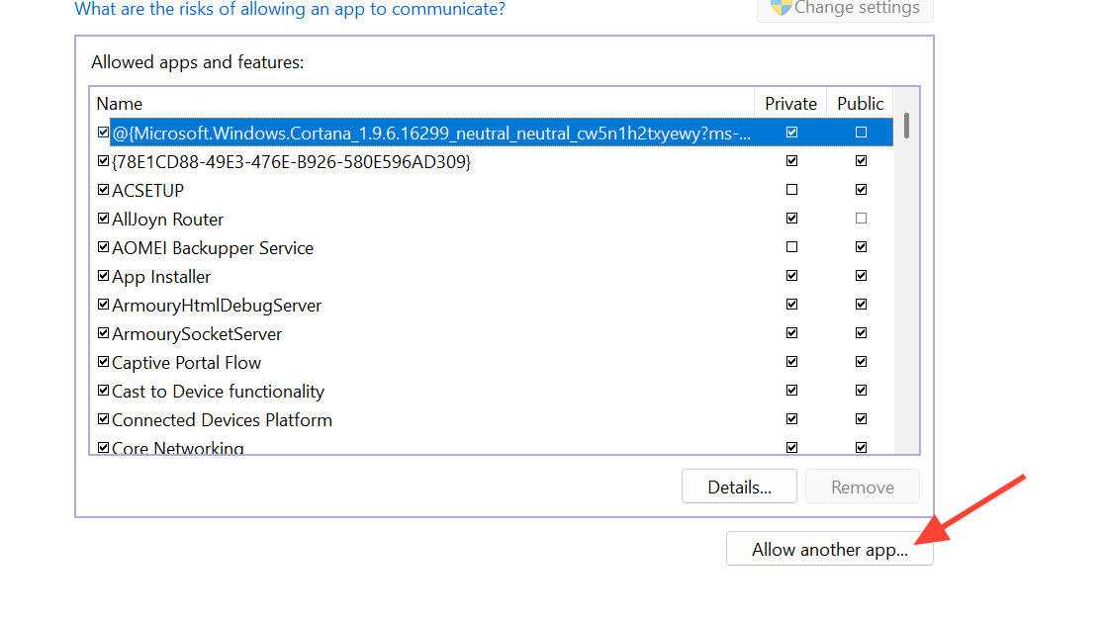
Task: Enable Public checkbox for the Cortana entry
Action: click(x=861, y=133)
